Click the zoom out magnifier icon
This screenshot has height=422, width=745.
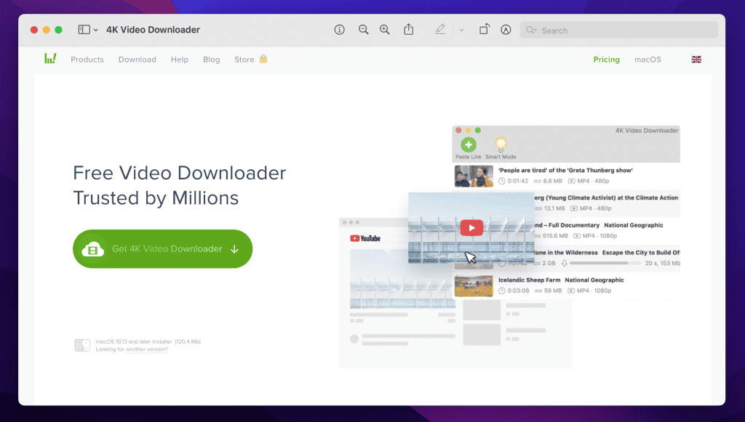[x=364, y=30]
